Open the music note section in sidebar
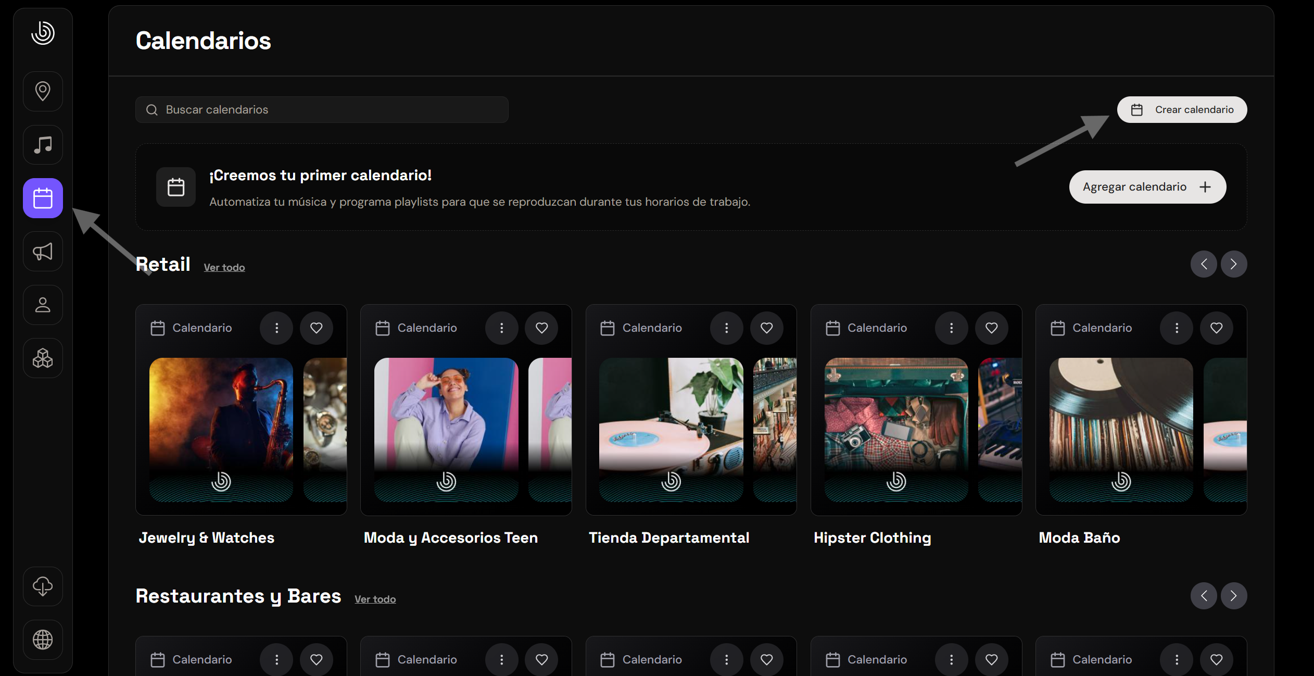1314x676 pixels. coord(43,145)
